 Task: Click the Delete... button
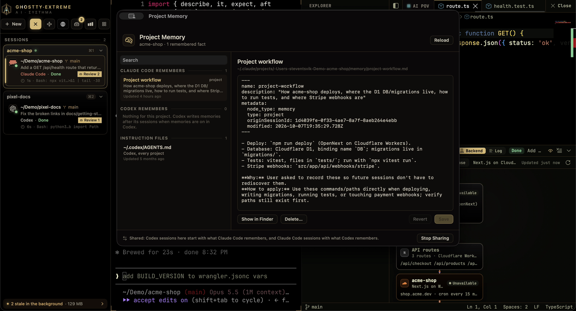pyautogui.click(x=293, y=219)
